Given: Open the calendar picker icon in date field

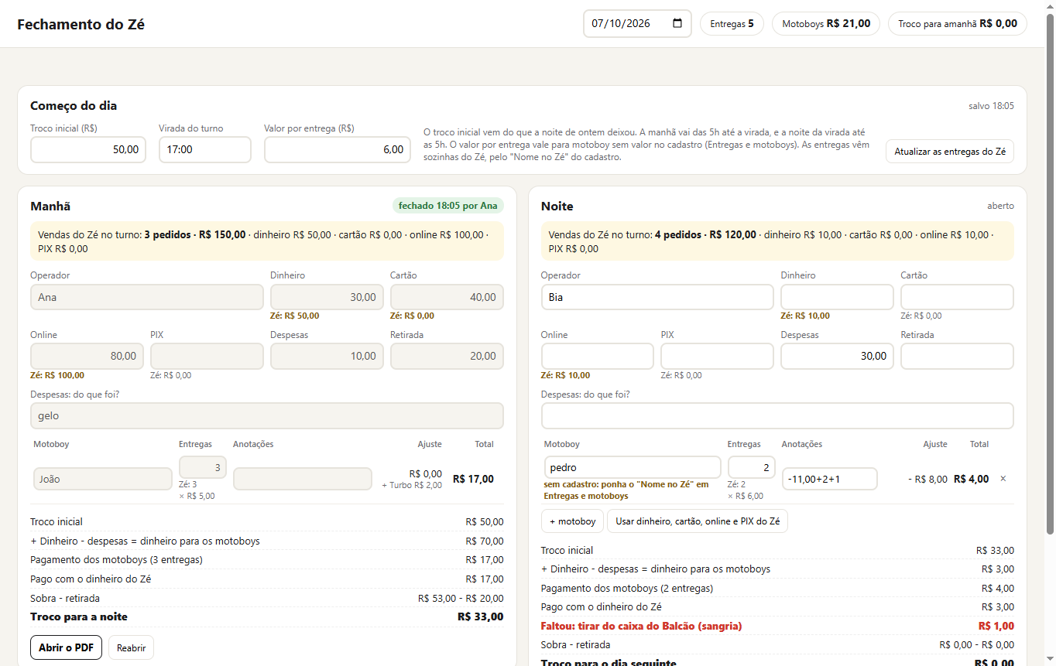Looking at the screenshot, I should pos(677,23).
